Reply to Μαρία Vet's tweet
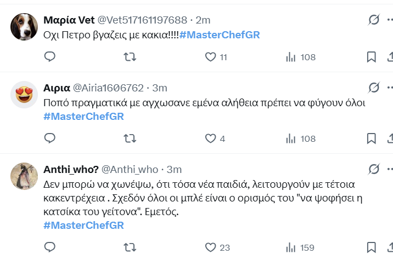This screenshot has width=393, height=260. coord(50,57)
